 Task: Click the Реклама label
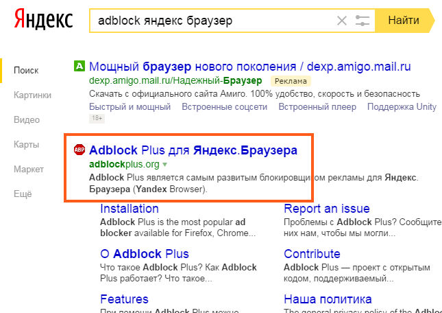click(291, 81)
